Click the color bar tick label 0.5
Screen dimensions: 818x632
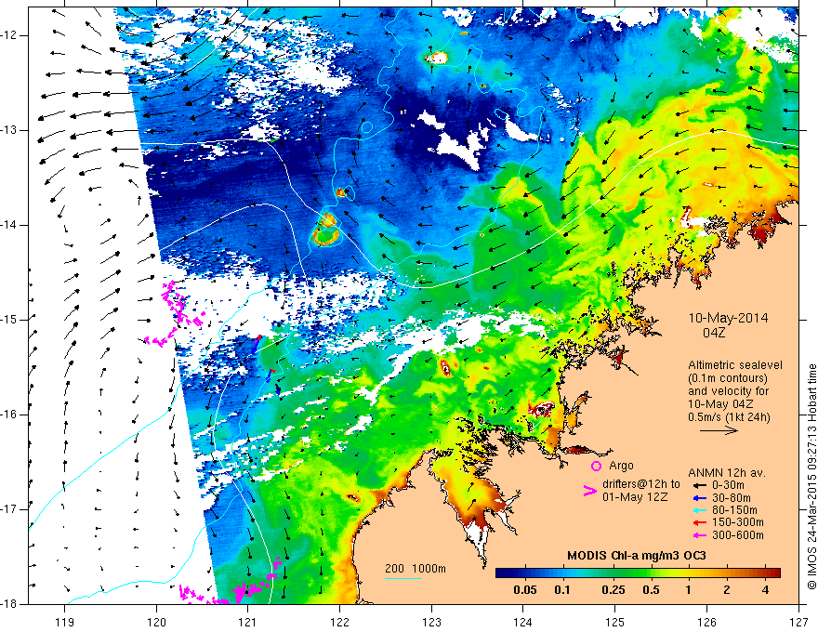coord(651,590)
